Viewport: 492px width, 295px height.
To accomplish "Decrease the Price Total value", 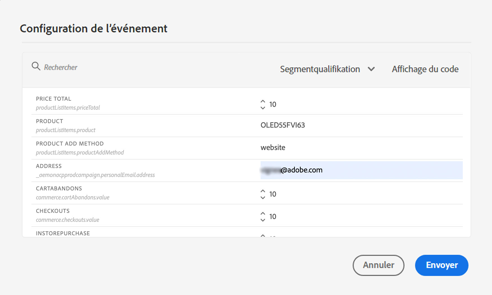I will point(263,108).
